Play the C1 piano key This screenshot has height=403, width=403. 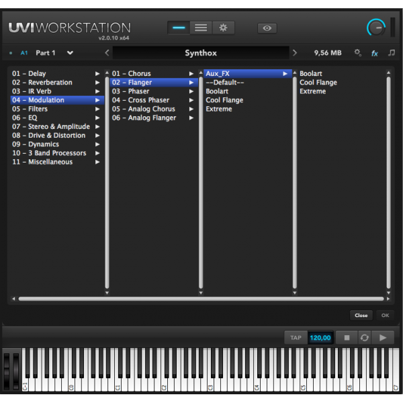click(118, 383)
